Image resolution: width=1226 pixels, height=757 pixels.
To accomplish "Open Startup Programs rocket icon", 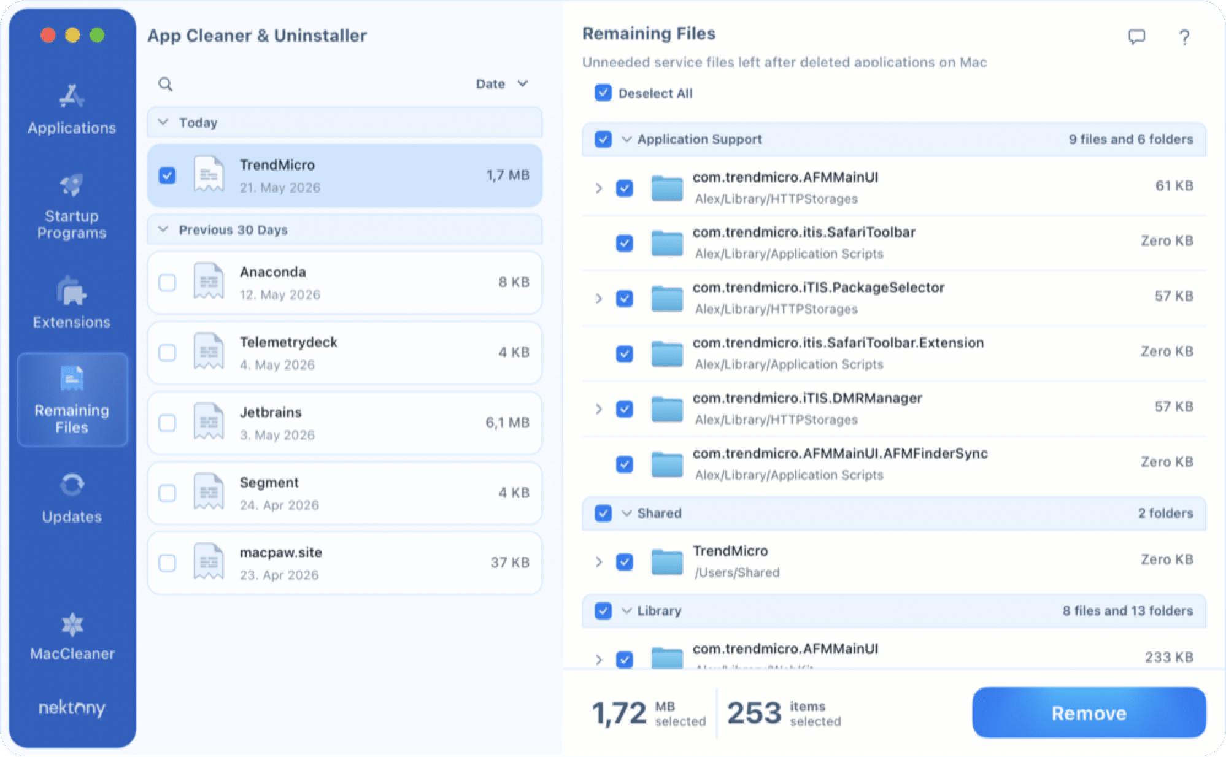I will click(x=72, y=184).
